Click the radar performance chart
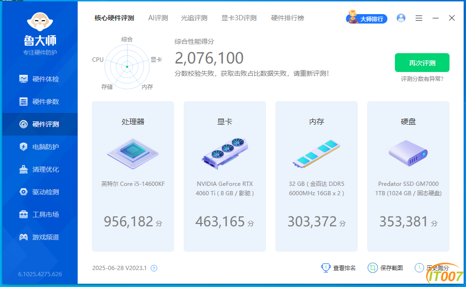Image resolution: width=466 pixels, height=287 pixels. (x=127, y=66)
